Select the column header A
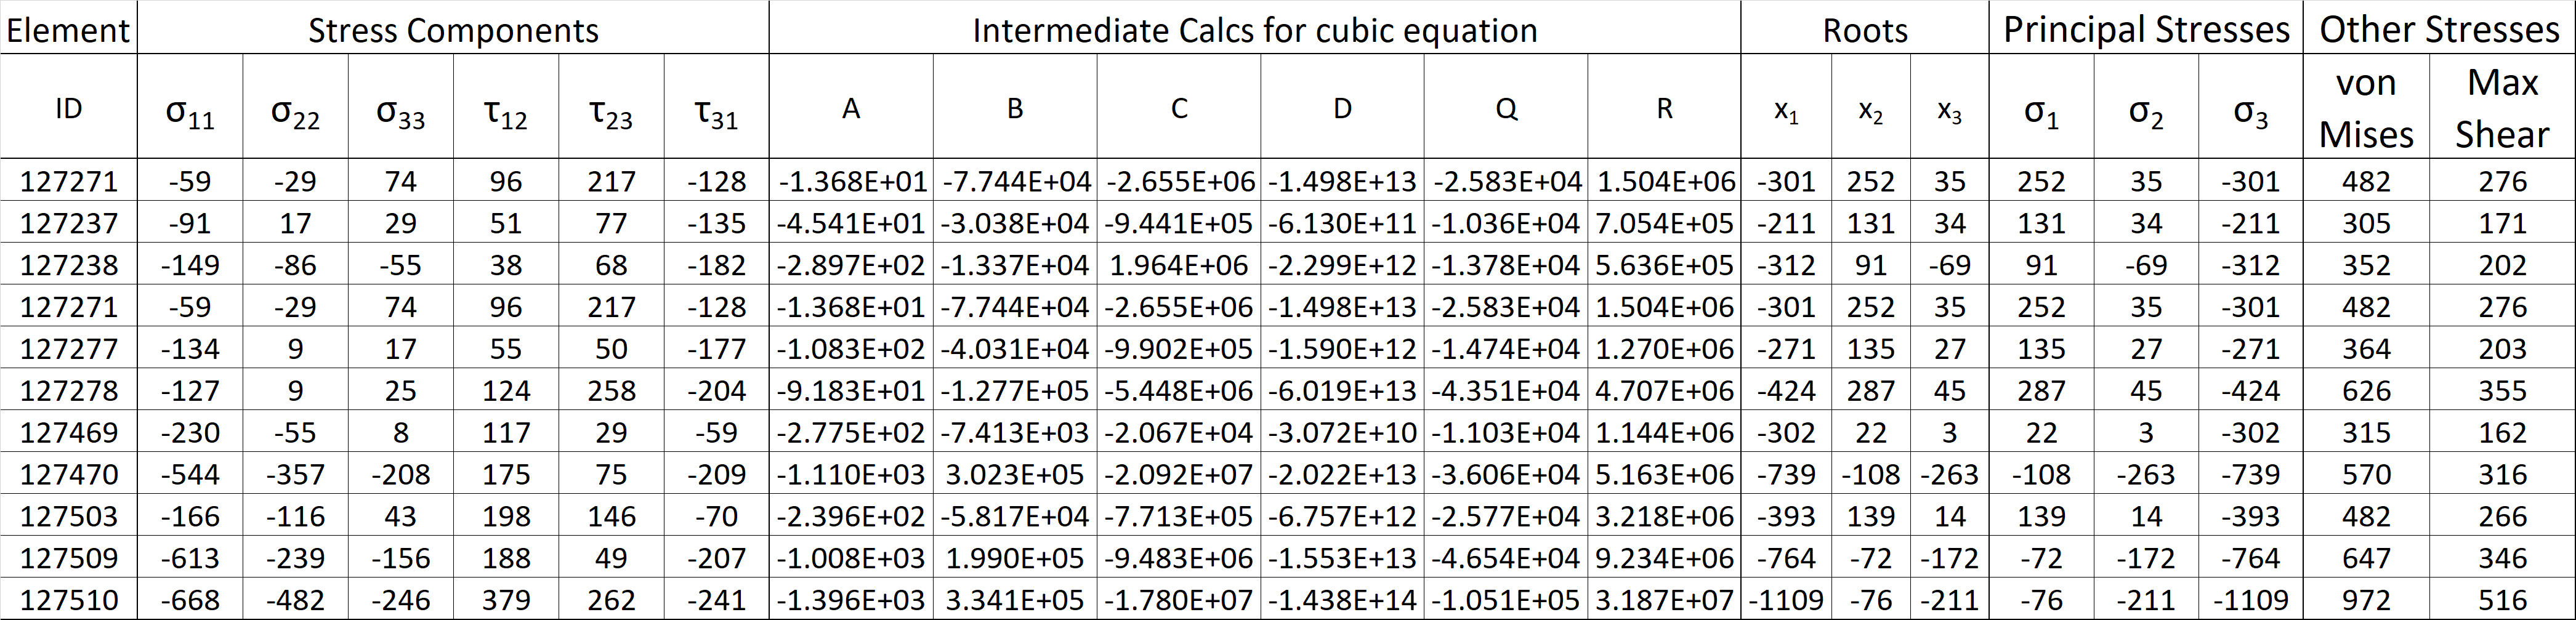The width and height of the screenshot is (2576, 620). [x=851, y=107]
